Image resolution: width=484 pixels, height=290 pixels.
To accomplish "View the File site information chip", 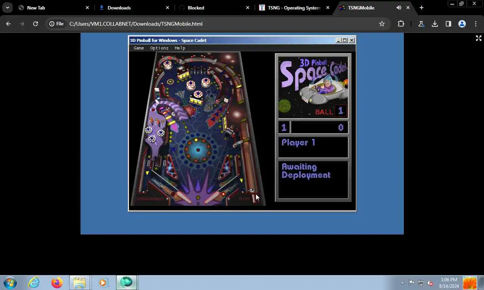I will pos(56,24).
